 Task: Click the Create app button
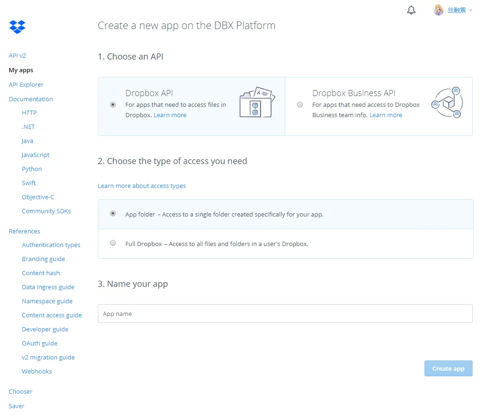click(x=448, y=369)
